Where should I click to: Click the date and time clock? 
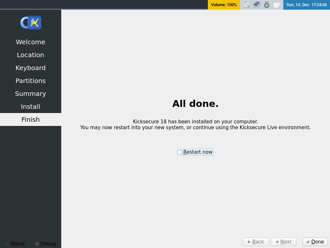306,5
